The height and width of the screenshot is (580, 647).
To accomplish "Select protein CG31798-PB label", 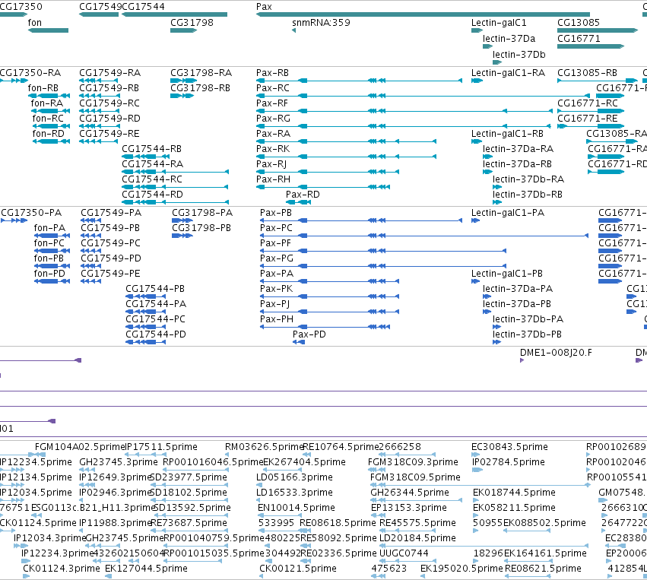I will [201, 228].
